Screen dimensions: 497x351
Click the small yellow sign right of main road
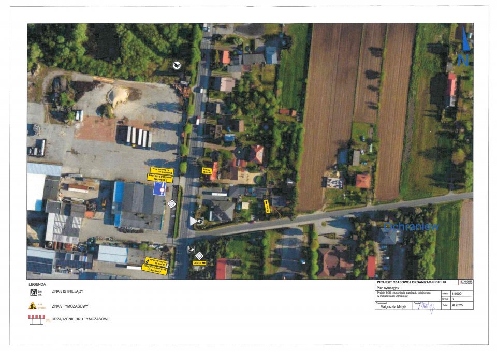(207, 170)
